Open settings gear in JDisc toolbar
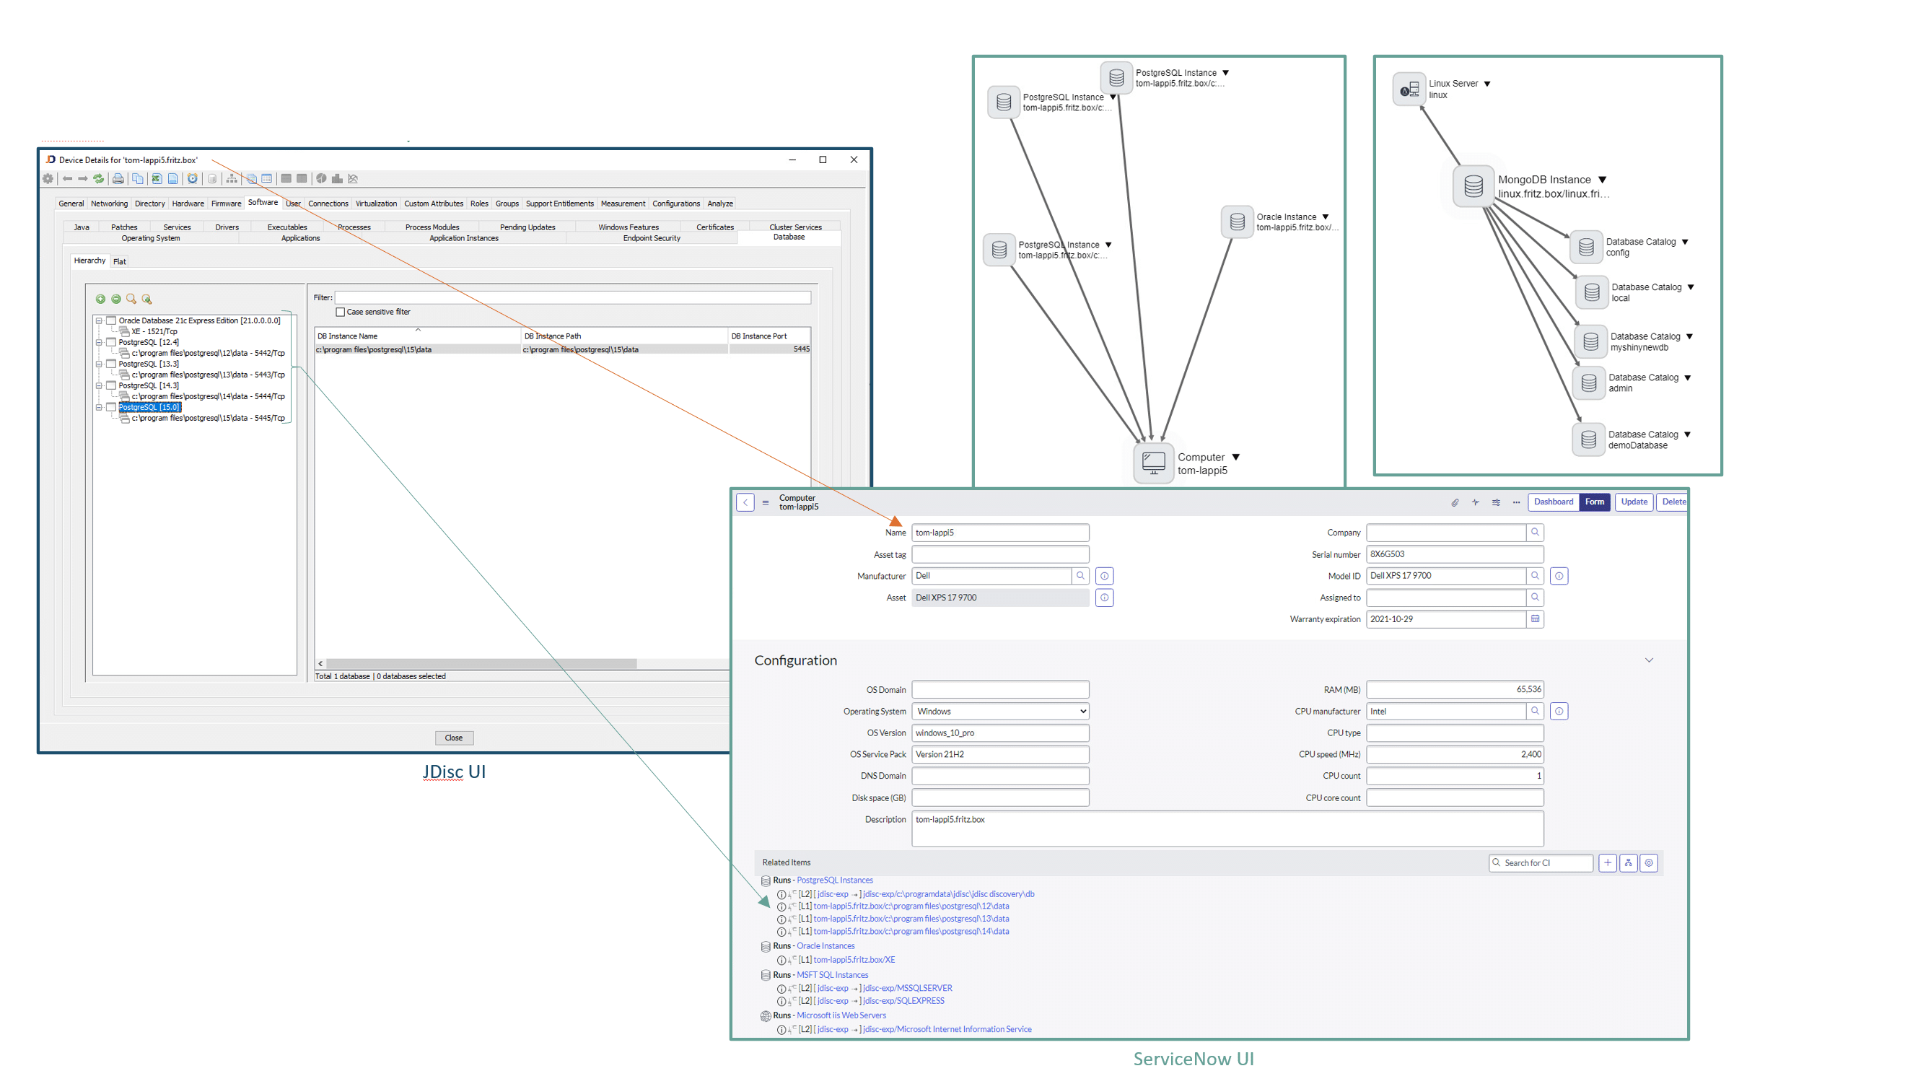Viewport: 1918px width, 1071px height. click(48, 179)
